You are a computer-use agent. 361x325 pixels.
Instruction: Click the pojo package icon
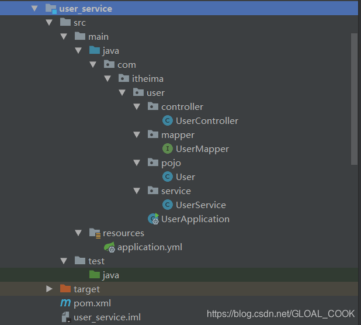[x=153, y=162]
